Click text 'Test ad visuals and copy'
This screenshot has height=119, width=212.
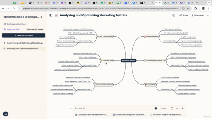(66, 41)
